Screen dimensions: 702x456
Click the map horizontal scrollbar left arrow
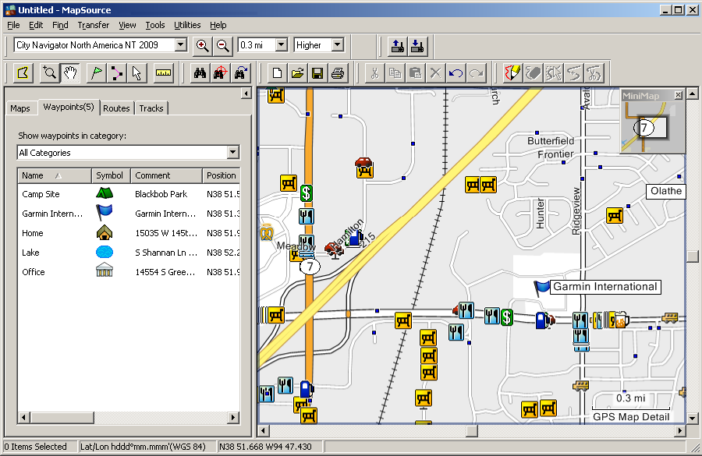point(264,431)
